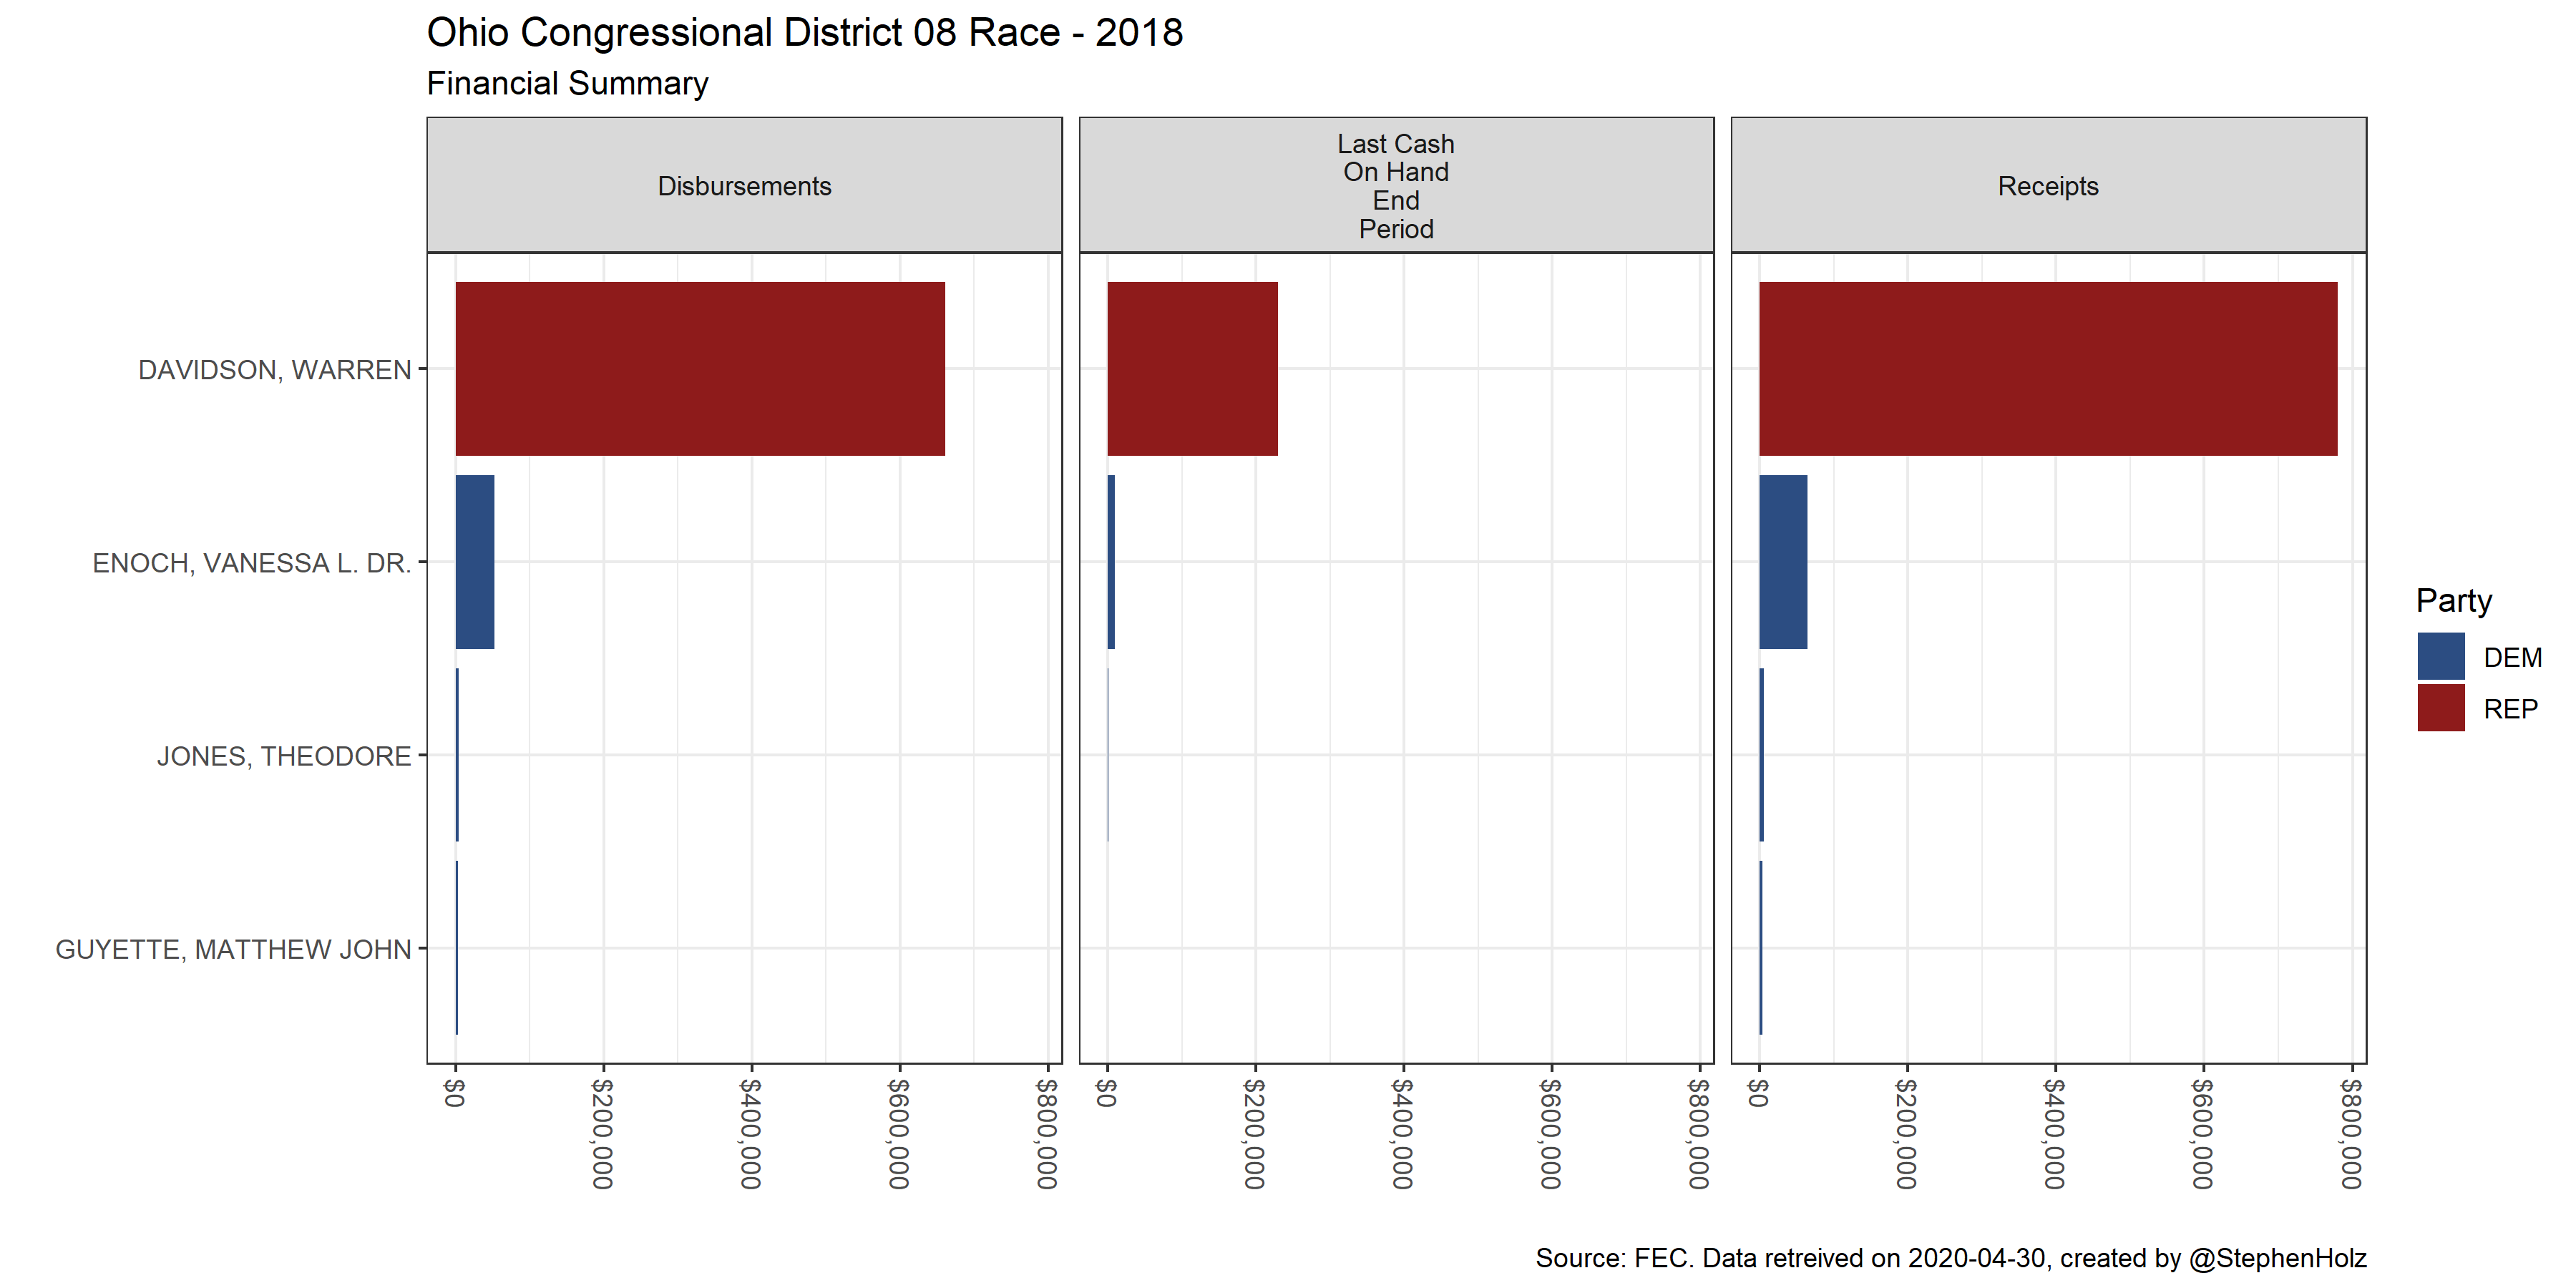Click the Last Cash On Hand header

click(x=1396, y=186)
